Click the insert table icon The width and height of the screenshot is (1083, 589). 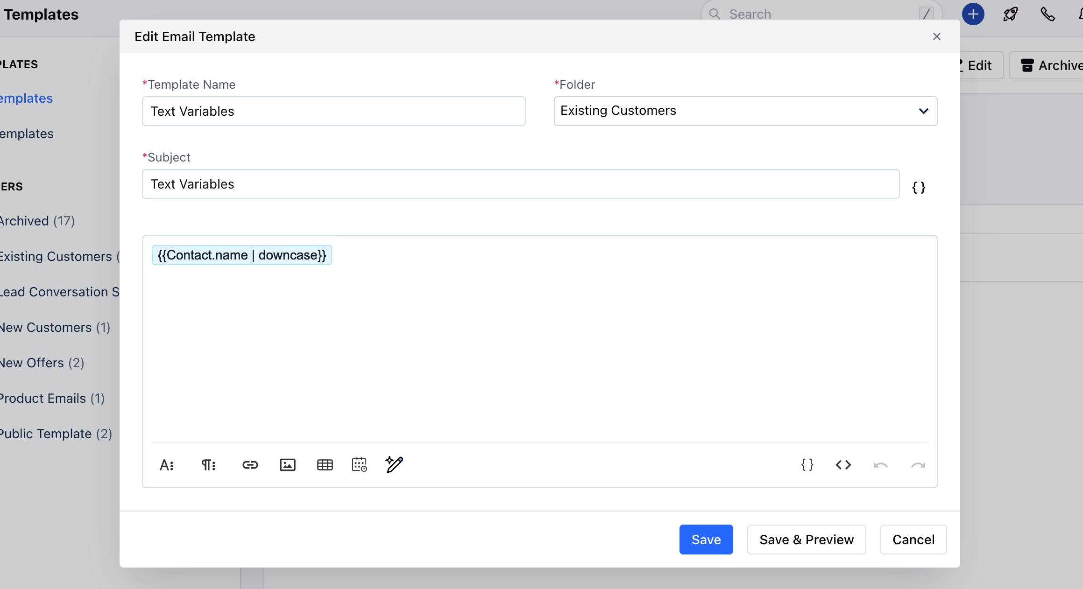pos(325,465)
